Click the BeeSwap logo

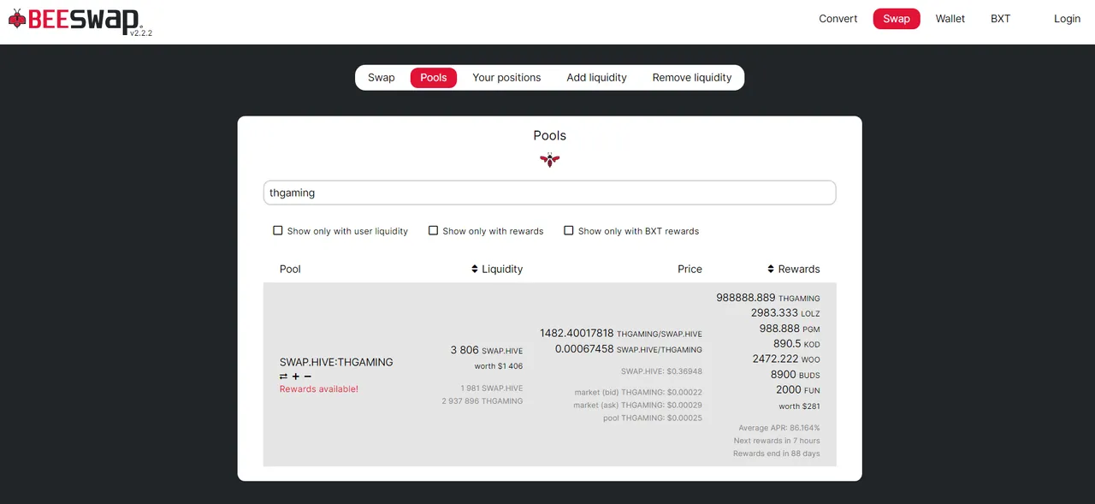pos(75,20)
